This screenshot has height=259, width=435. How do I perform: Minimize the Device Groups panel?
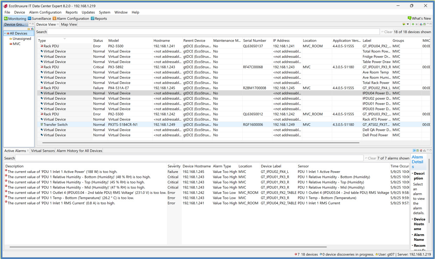click(30, 24)
